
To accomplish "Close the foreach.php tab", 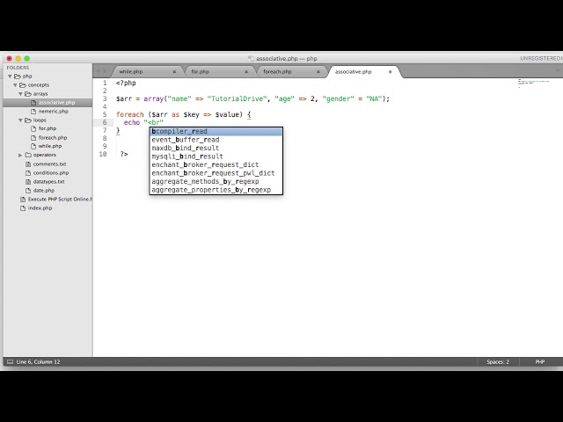I will click(x=318, y=72).
